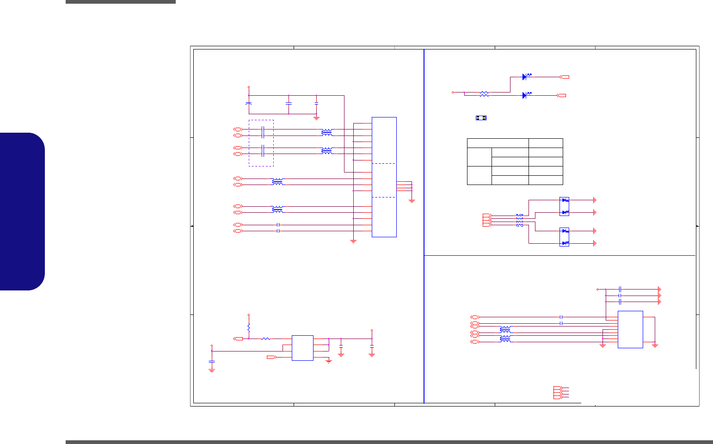This screenshot has width=713, height=444.
Task: Click the upper LED symbol in the top-right circuit
Action: tap(527, 76)
